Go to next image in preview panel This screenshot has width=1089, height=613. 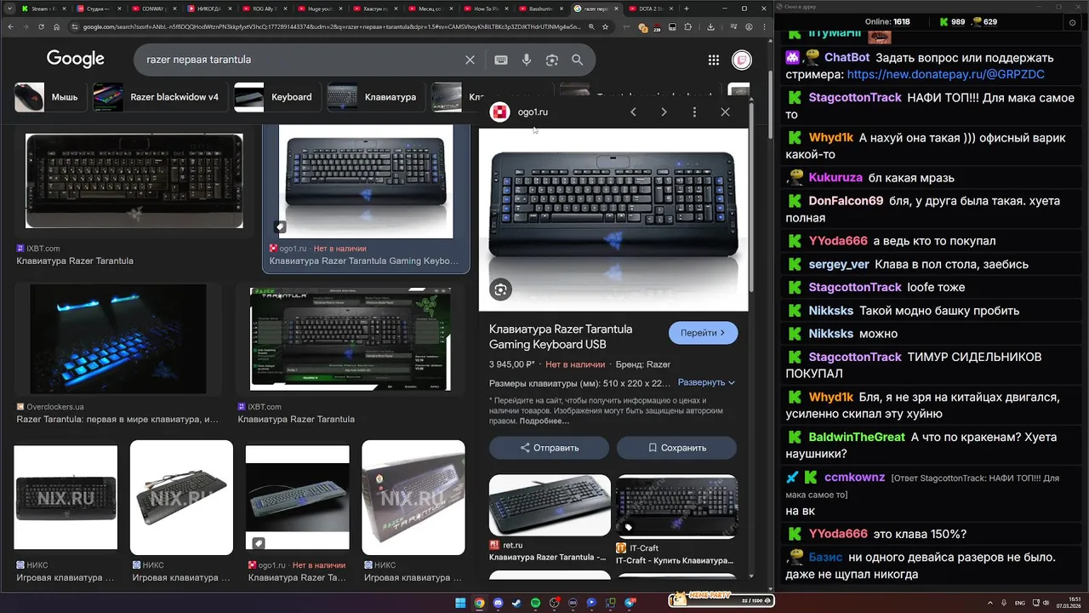click(x=664, y=112)
